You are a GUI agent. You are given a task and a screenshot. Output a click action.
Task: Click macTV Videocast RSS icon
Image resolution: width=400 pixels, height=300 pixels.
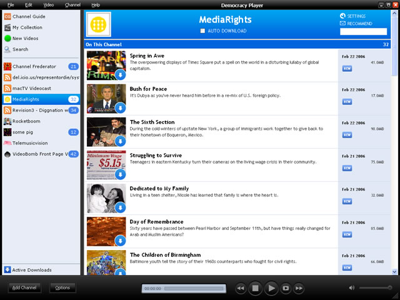7,88
